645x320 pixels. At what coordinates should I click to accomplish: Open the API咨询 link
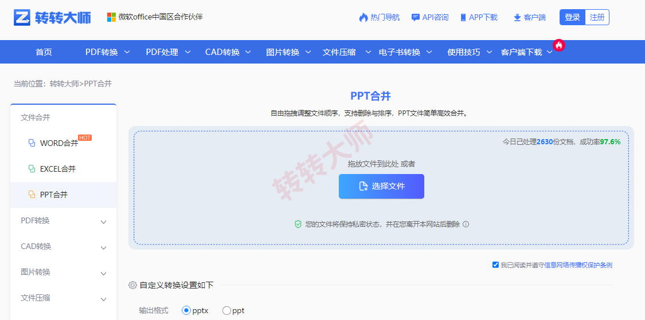tap(435, 17)
